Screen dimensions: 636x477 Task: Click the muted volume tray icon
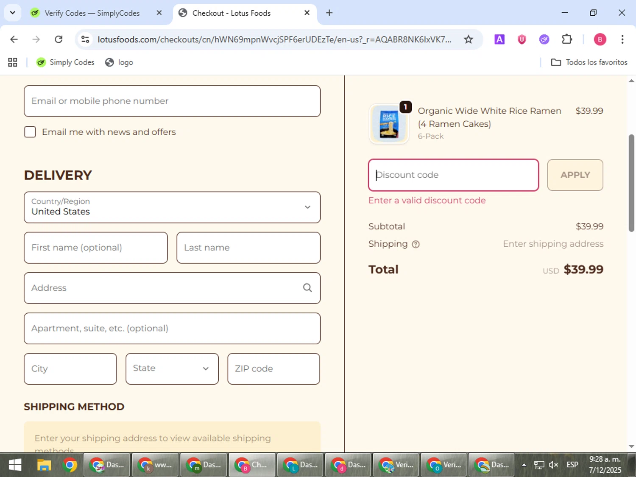pos(553,465)
